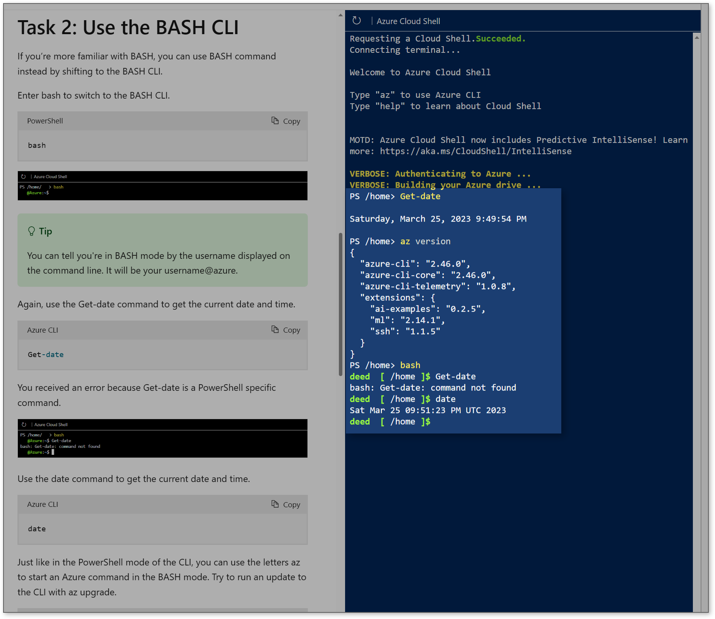Viewport: 715px width, 619px height.
Task: Click the aka.ms/CloudShell/IntelliSense URL in terminal
Action: click(x=476, y=151)
